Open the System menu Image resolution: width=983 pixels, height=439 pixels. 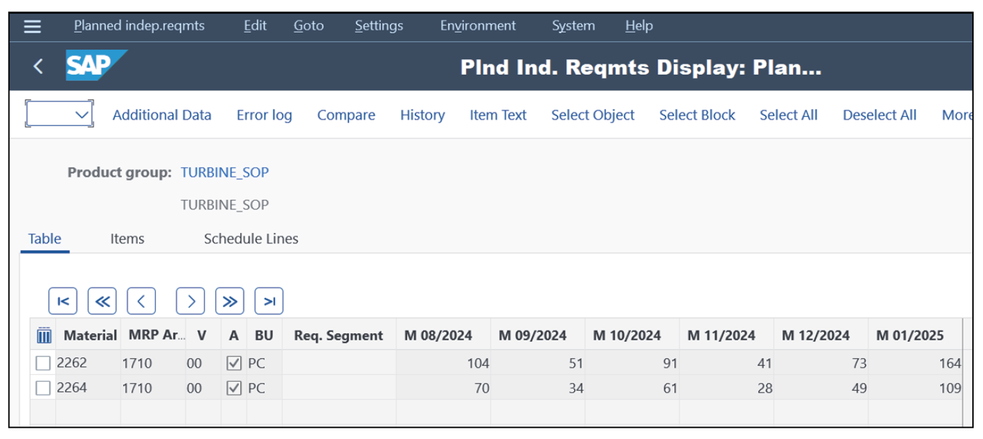point(573,26)
